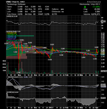Click the 3.040 price annotation
Image resolution: width=107 pixels, height=109 pixels.
click(x=61, y=55)
